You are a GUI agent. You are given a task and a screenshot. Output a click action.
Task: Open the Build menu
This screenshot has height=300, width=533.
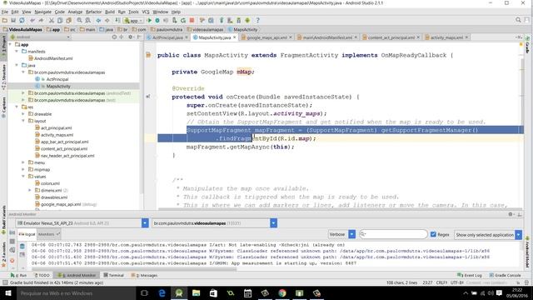tap(110, 12)
